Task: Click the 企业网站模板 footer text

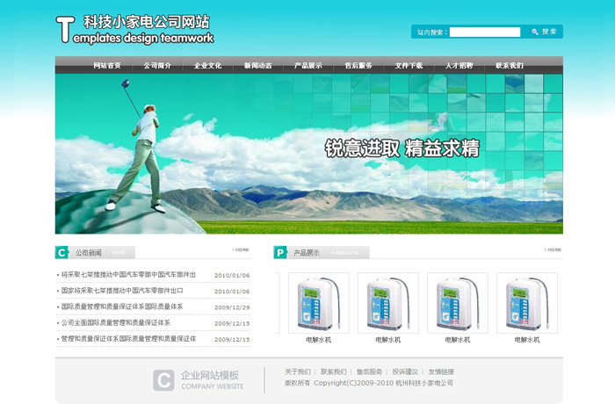Action: [210, 375]
